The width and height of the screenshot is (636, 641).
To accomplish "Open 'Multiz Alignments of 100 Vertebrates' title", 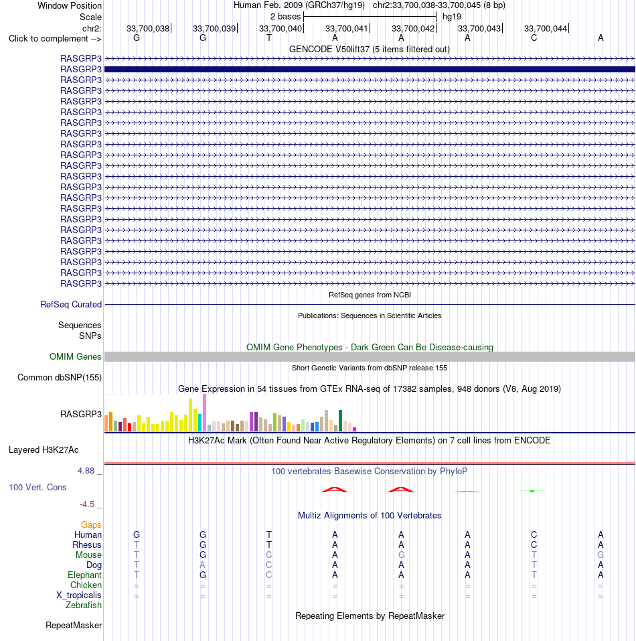I will 370,516.
